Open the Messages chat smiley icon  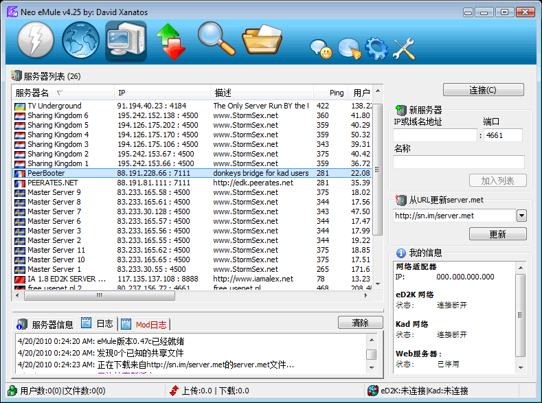[x=321, y=49]
